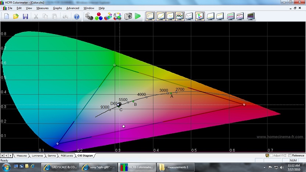Image resolution: width=306 pixels, height=172 pixels.
Task: Click the illuminant A label on the curve
Action: (172, 96)
